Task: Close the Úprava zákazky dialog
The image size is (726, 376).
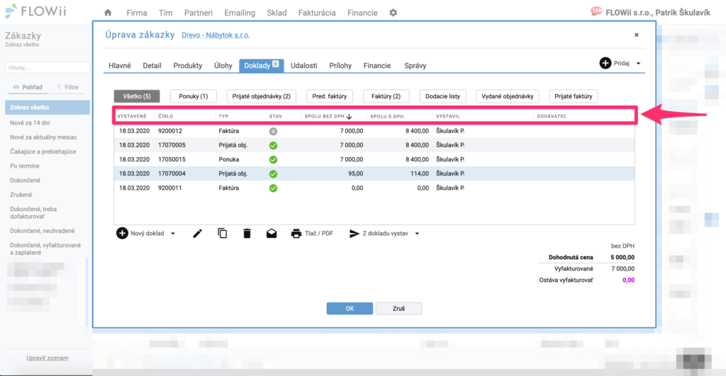Action: pyautogui.click(x=636, y=35)
